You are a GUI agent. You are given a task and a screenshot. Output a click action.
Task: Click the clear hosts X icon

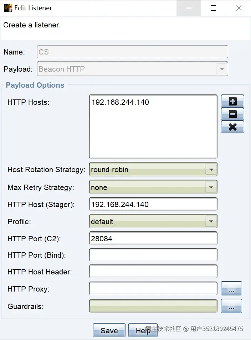tap(232, 127)
